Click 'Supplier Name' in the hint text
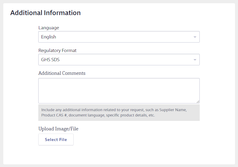Viewport: 238px width, 167px height. tap(173, 110)
